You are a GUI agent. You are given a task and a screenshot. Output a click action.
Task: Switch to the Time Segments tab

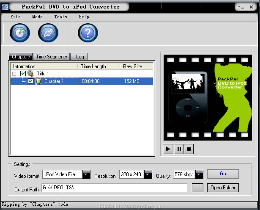tap(52, 57)
